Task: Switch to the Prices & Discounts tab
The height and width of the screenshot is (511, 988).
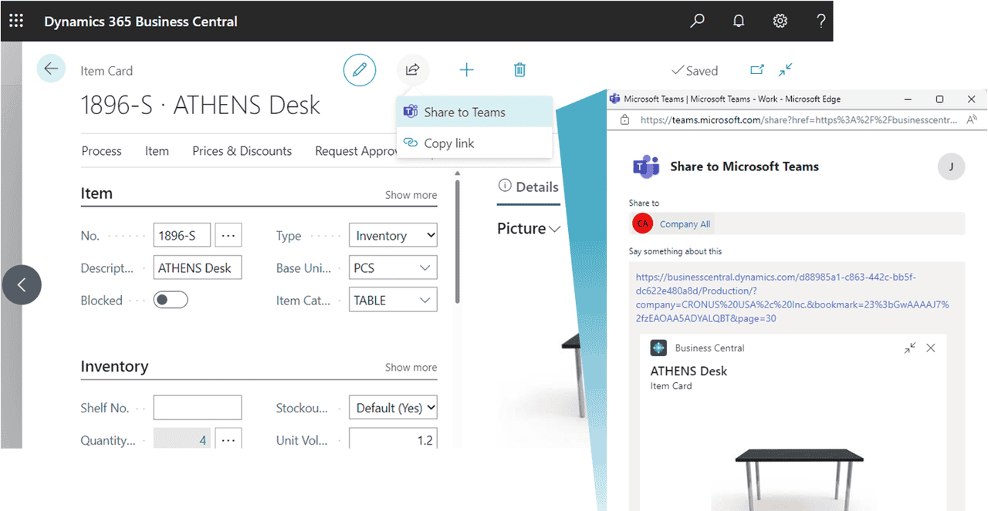Action: pos(242,150)
